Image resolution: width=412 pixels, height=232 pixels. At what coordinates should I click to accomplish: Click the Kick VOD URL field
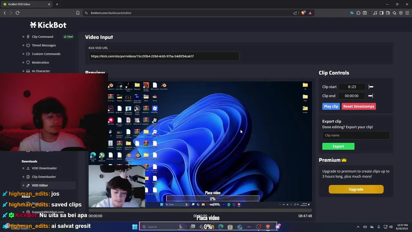point(164,56)
